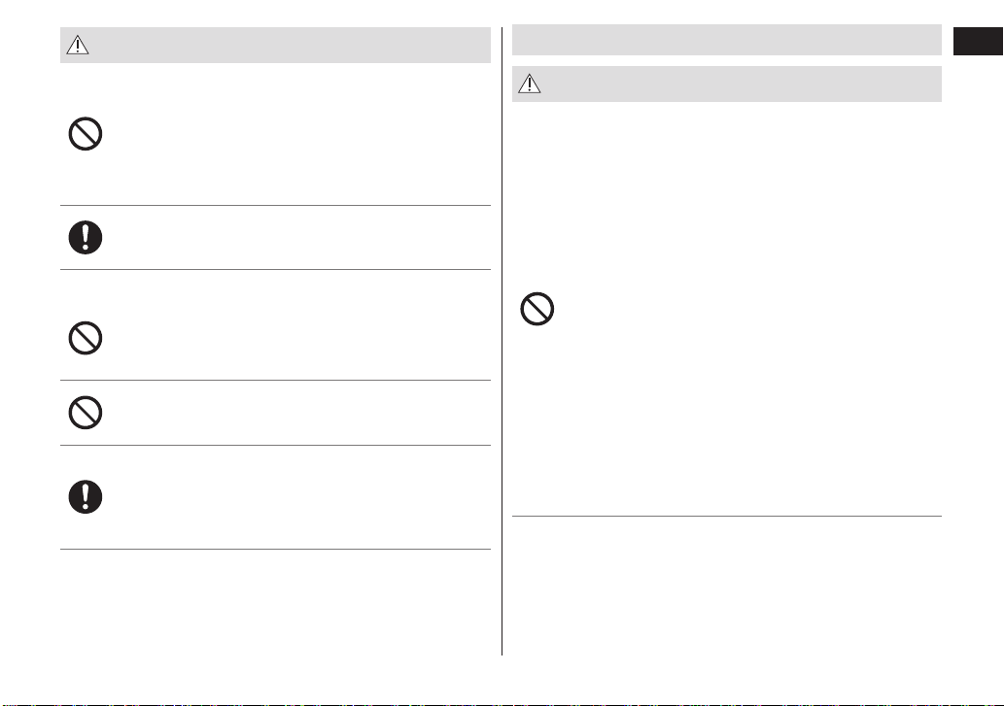Select the middle prohibition symbol in left column
1004x706 pixels.
86,338
